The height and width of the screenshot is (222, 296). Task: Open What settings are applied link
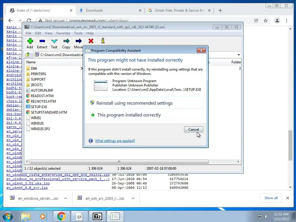(115, 141)
